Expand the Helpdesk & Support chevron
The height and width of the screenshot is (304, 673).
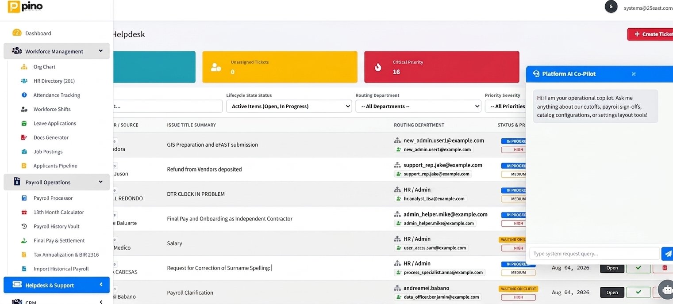(x=100, y=285)
